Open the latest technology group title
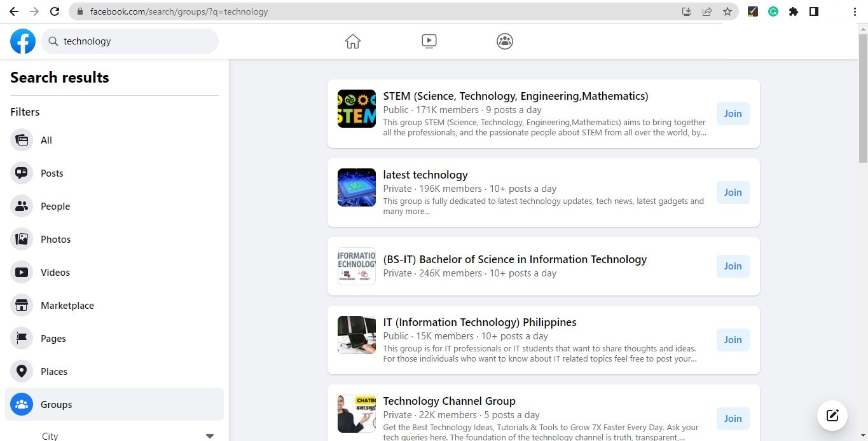This screenshot has height=441, width=868. pos(425,175)
